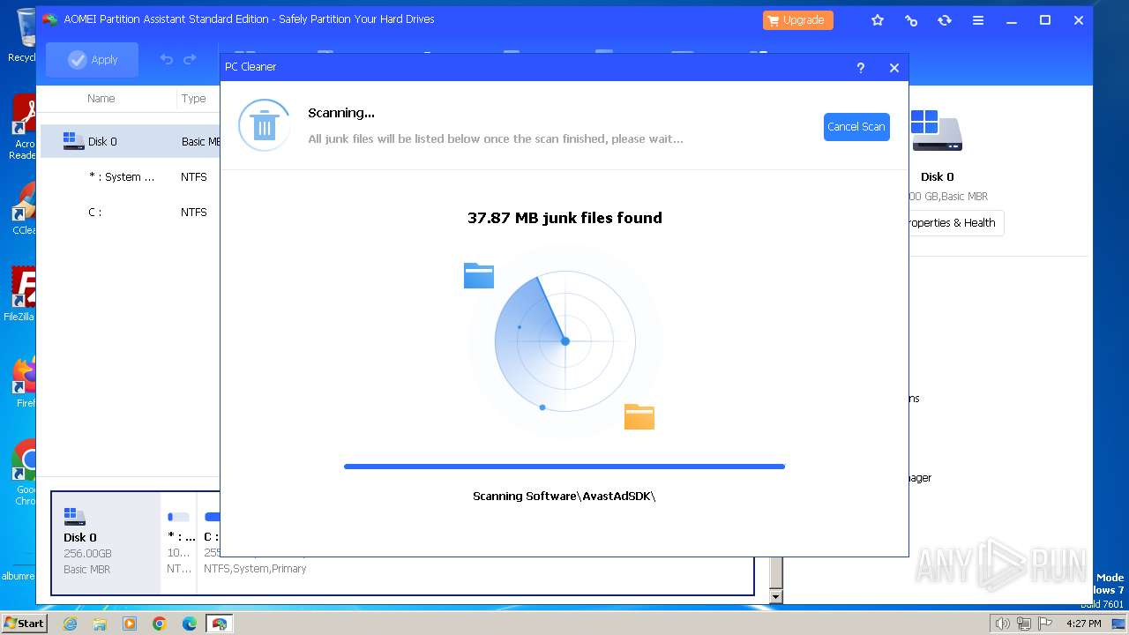Select the System partition row
1129x635 pixels.
tap(131, 176)
